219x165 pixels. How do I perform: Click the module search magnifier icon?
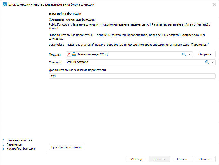[x=184, y=55]
